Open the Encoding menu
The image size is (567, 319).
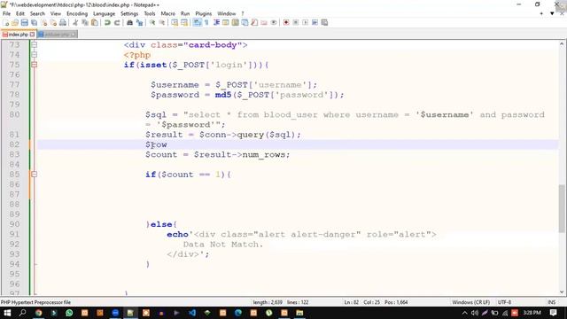pos(77,14)
